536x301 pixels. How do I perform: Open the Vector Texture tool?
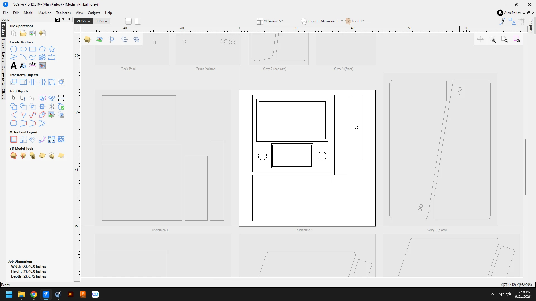[42, 58]
